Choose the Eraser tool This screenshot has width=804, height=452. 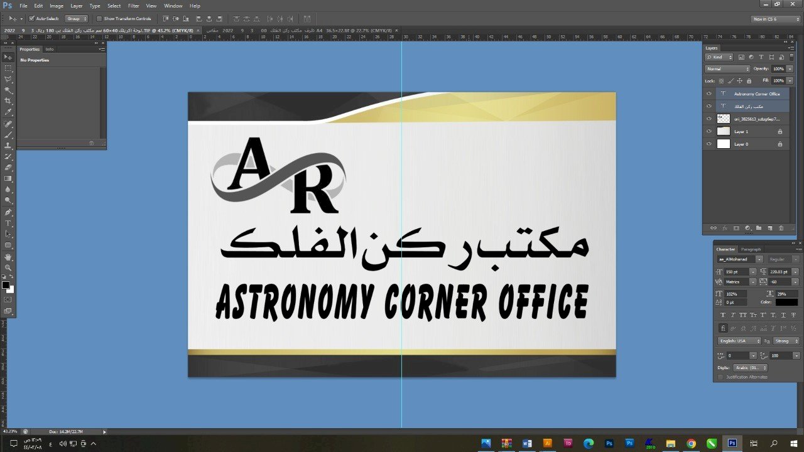coord(8,168)
